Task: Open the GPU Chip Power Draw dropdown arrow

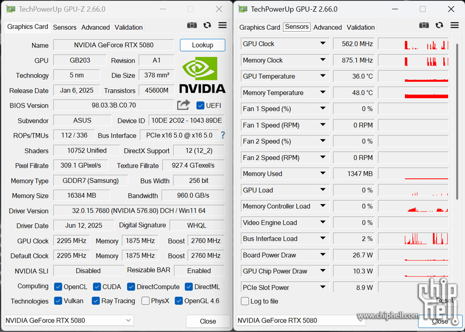Action: [323, 271]
